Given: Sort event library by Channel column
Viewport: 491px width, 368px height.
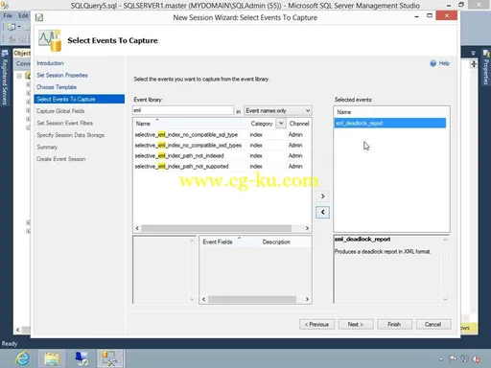Looking at the screenshot, I should click(x=299, y=124).
